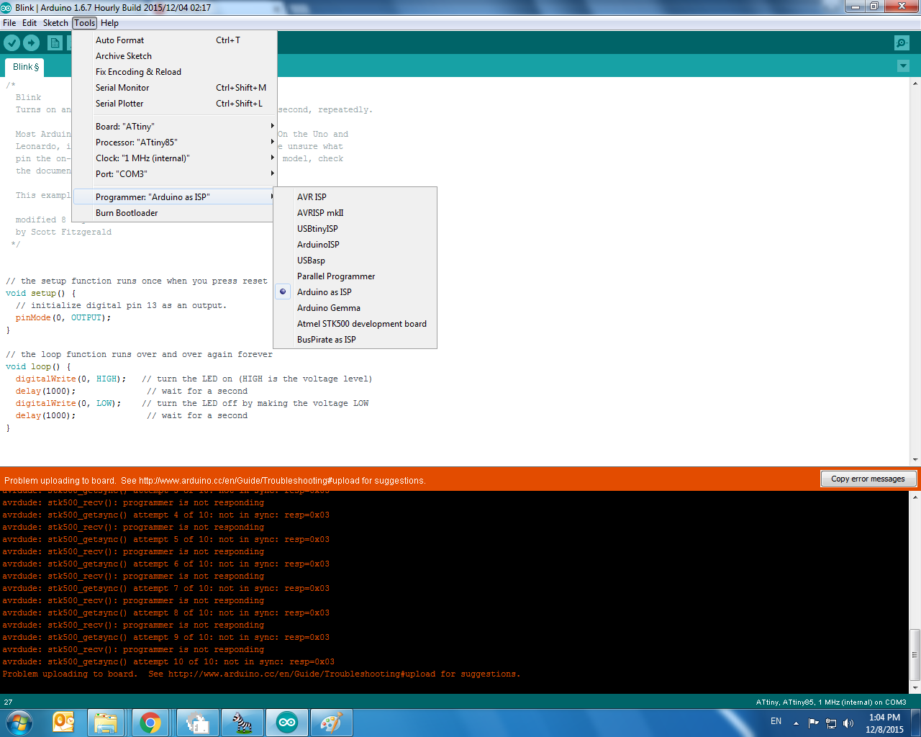The image size is (921, 737).
Task: Click the Verify sketch checkmark icon
Action: 12,43
